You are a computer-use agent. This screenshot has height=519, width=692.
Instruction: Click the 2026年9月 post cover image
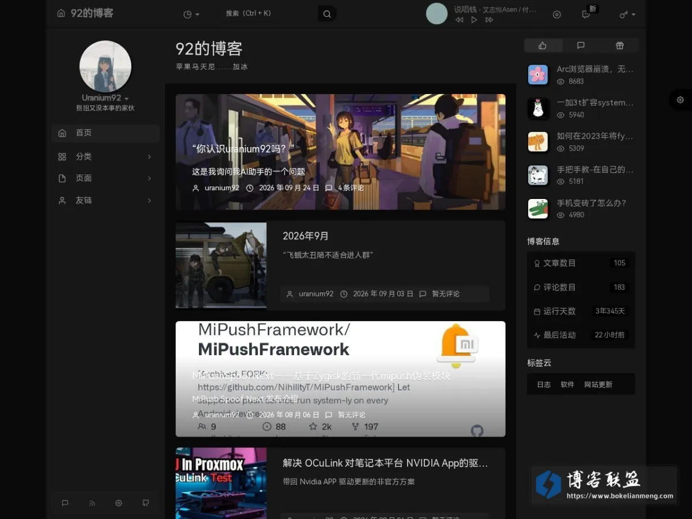point(221,265)
